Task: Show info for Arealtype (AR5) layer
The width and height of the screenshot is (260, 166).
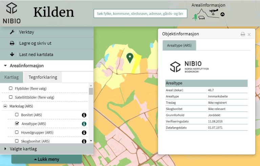Action: (84, 124)
